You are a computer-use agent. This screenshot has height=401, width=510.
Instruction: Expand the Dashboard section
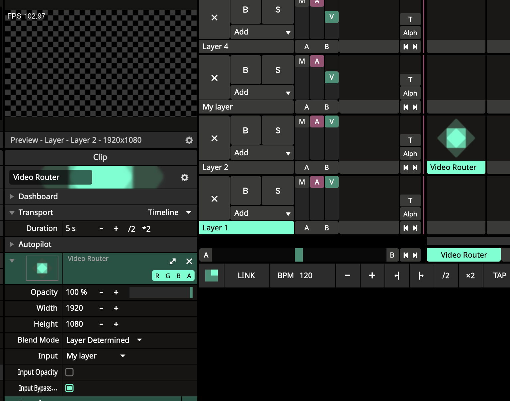pyautogui.click(x=12, y=197)
